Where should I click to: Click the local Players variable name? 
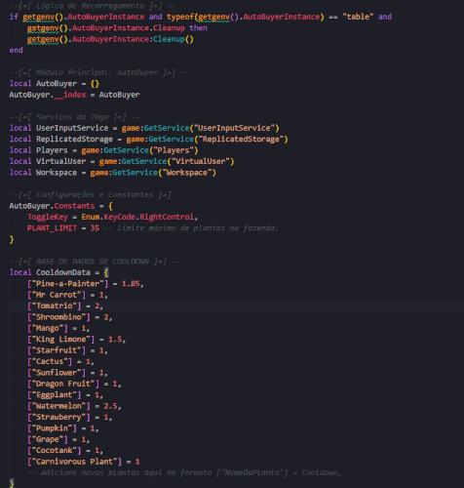click(x=52, y=150)
